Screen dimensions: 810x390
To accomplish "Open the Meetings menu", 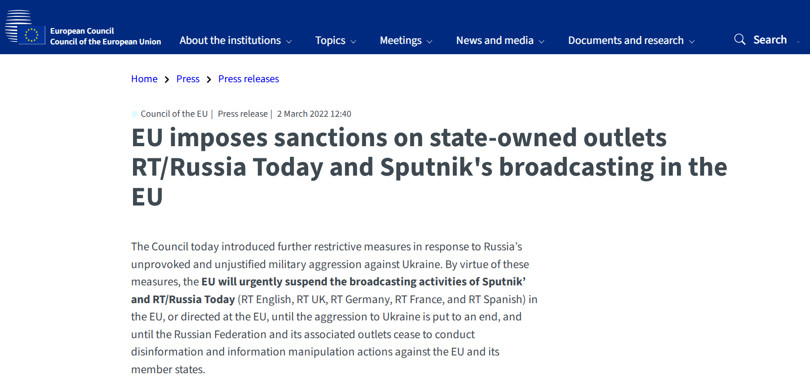I will tap(401, 41).
